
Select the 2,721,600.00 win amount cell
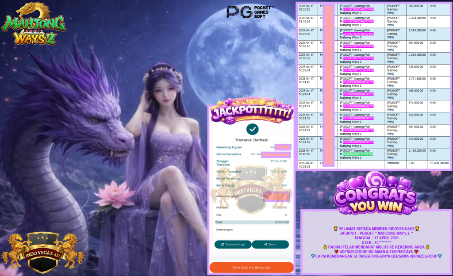tap(416, 79)
